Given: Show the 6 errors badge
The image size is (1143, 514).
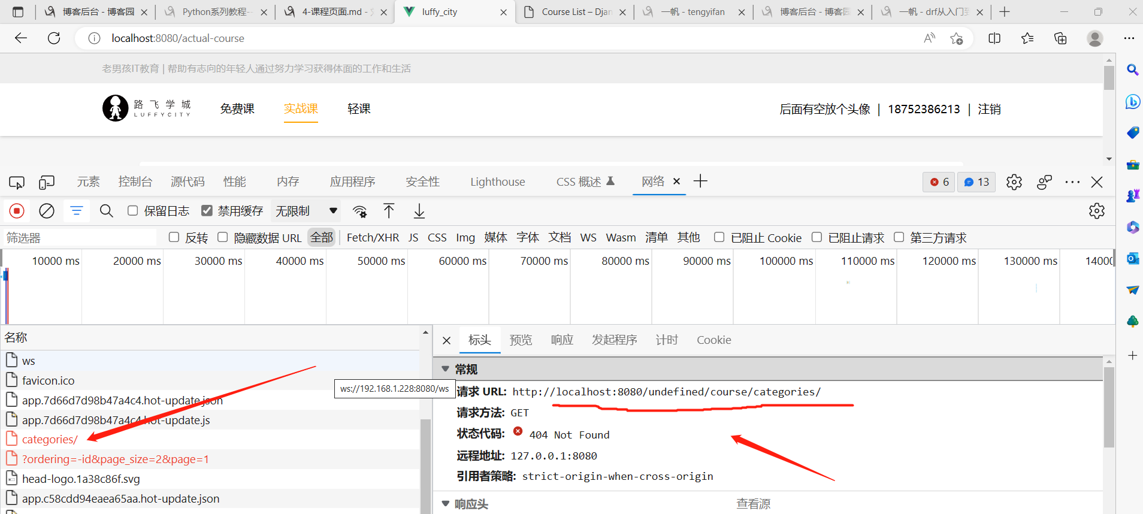Looking at the screenshot, I should pyautogui.click(x=939, y=182).
